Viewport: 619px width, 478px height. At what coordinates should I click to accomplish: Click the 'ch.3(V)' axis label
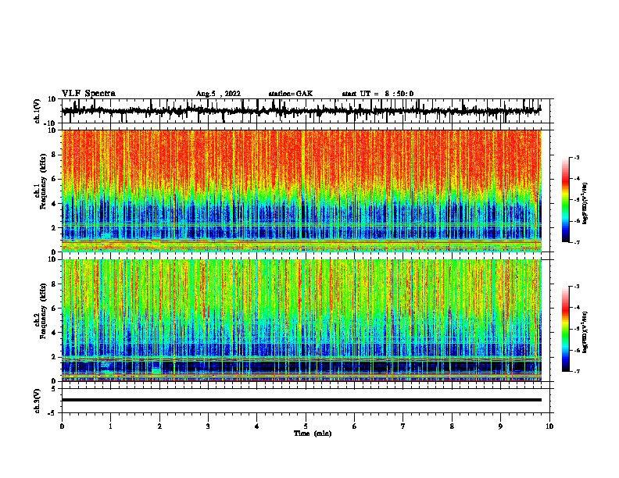coord(38,401)
